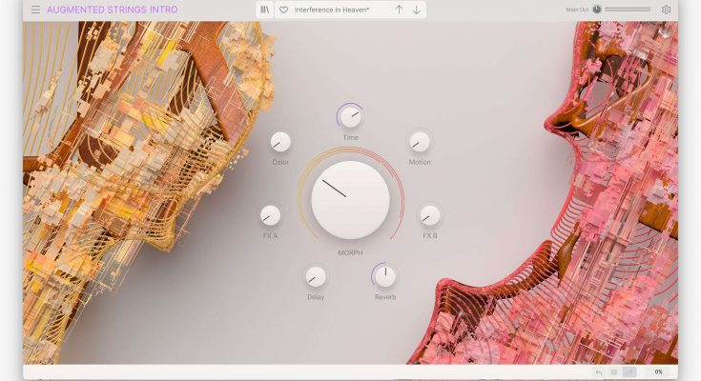
Task: Click the 0% CPU meter
Action: 658,371
